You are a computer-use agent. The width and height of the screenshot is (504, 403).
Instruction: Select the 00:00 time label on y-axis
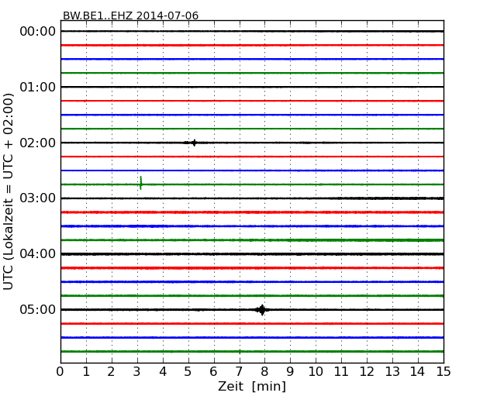(x=38, y=32)
